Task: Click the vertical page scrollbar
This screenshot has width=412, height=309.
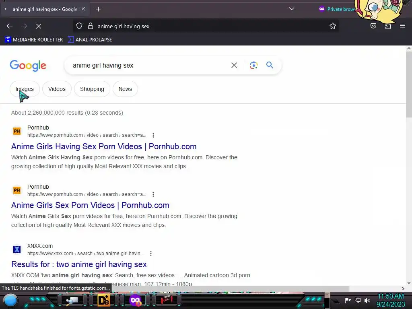Action: pyautogui.click(x=409, y=84)
